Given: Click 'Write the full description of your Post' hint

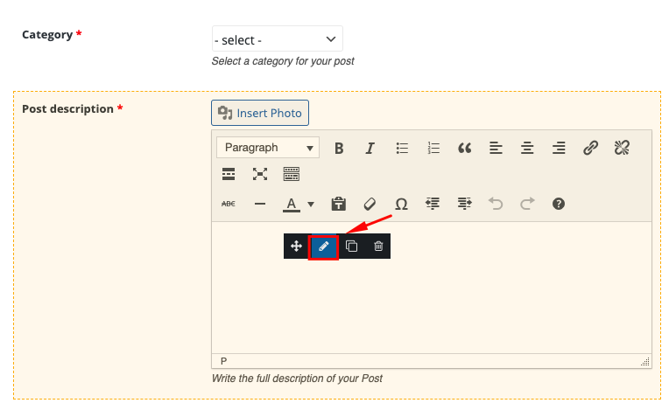Looking at the screenshot, I should (x=297, y=379).
